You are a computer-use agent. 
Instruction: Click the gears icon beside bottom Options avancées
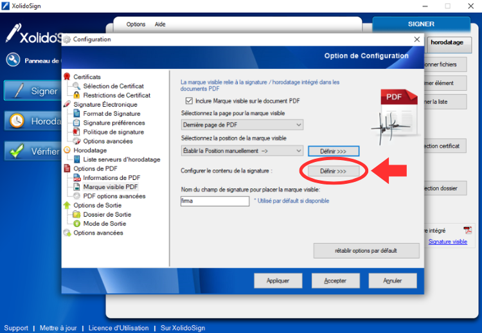tap(67, 233)
